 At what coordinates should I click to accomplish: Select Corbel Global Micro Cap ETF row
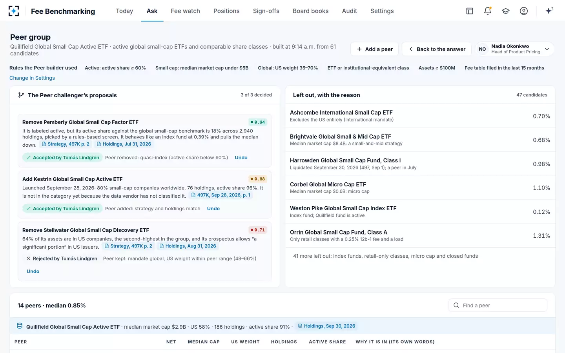(420, 188)
